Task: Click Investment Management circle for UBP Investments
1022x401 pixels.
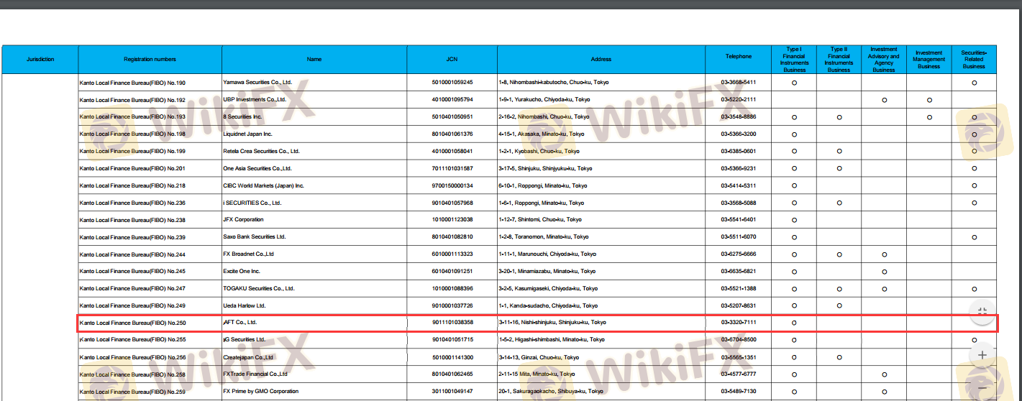Action: tap(929, 100)
